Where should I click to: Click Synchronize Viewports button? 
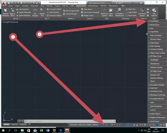click(90, 12)
